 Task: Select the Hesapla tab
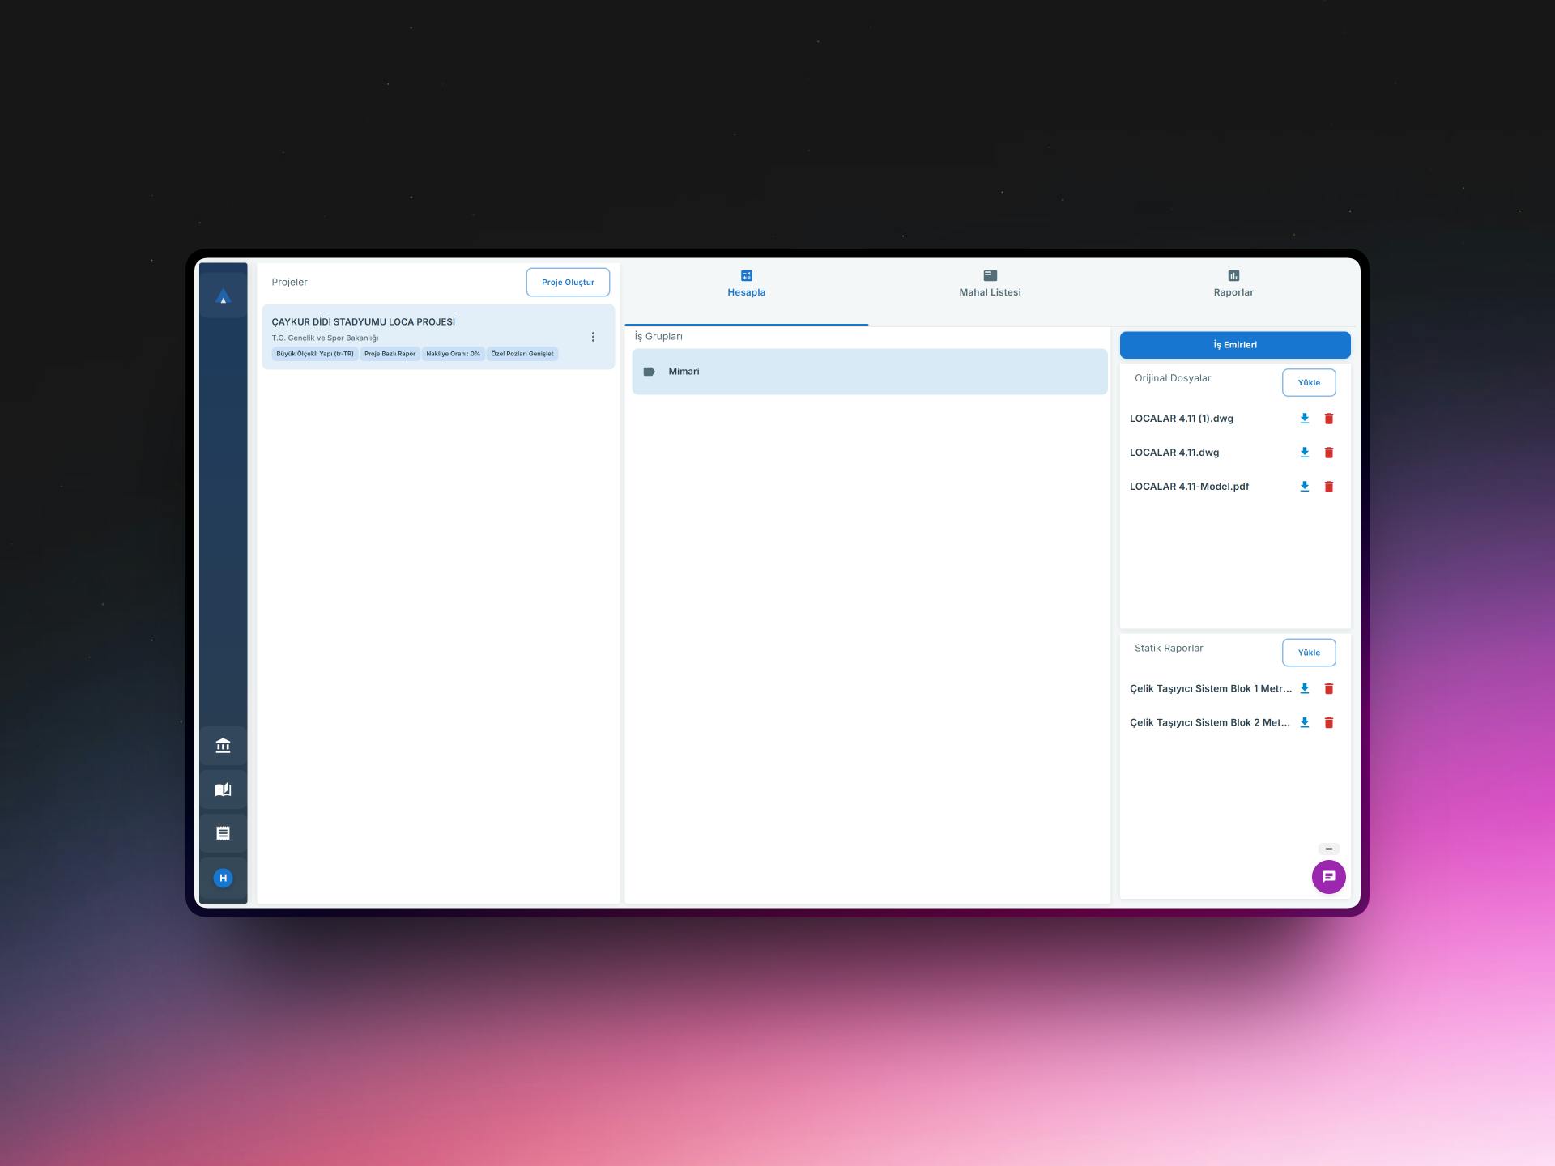pyautogui.click(x=746, y=284)
